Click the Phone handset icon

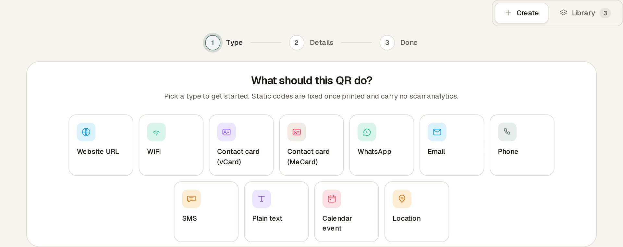pos(507,132)
